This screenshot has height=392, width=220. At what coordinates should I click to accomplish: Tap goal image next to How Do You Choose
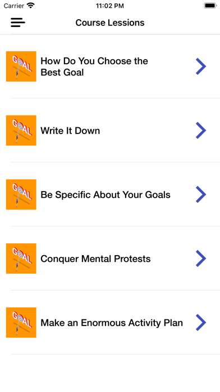coord(21,66)
